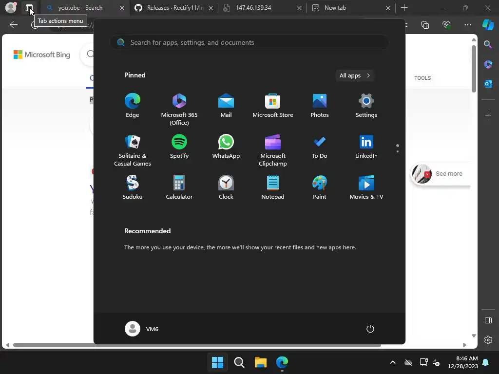This screenshot has height=374, width=499.
Task: Expand All apps list
Action: [355, 75]
